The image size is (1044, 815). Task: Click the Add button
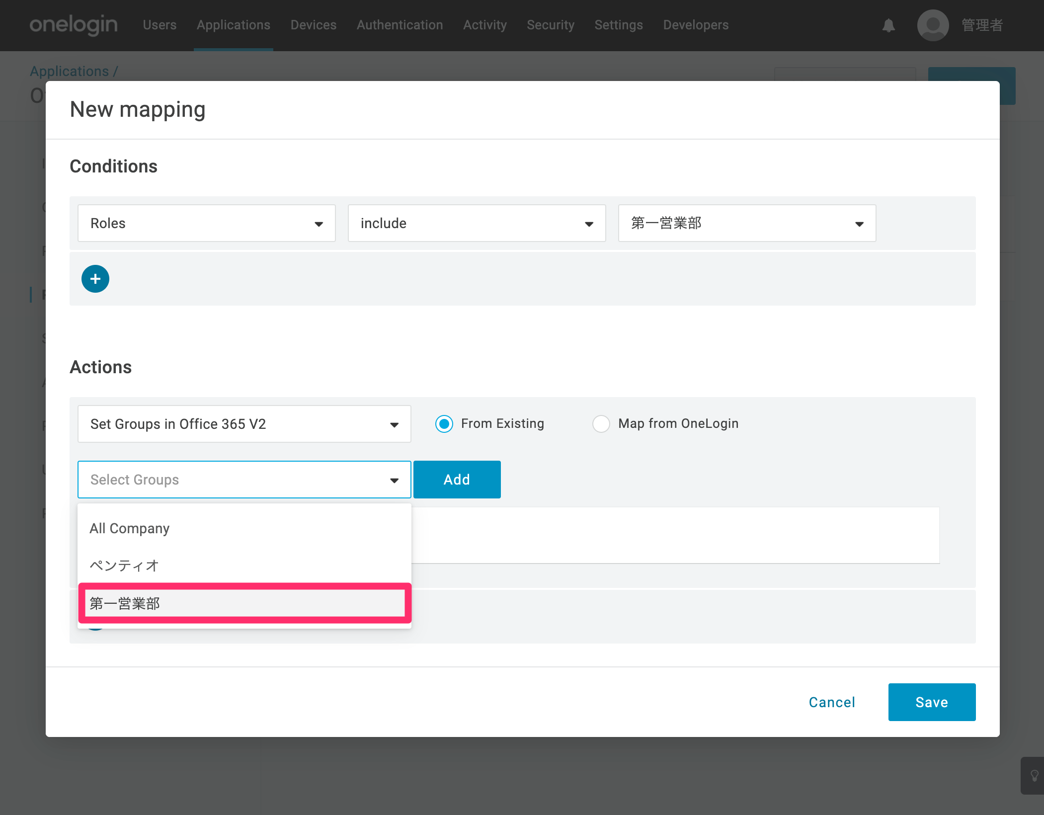point(457,480)
